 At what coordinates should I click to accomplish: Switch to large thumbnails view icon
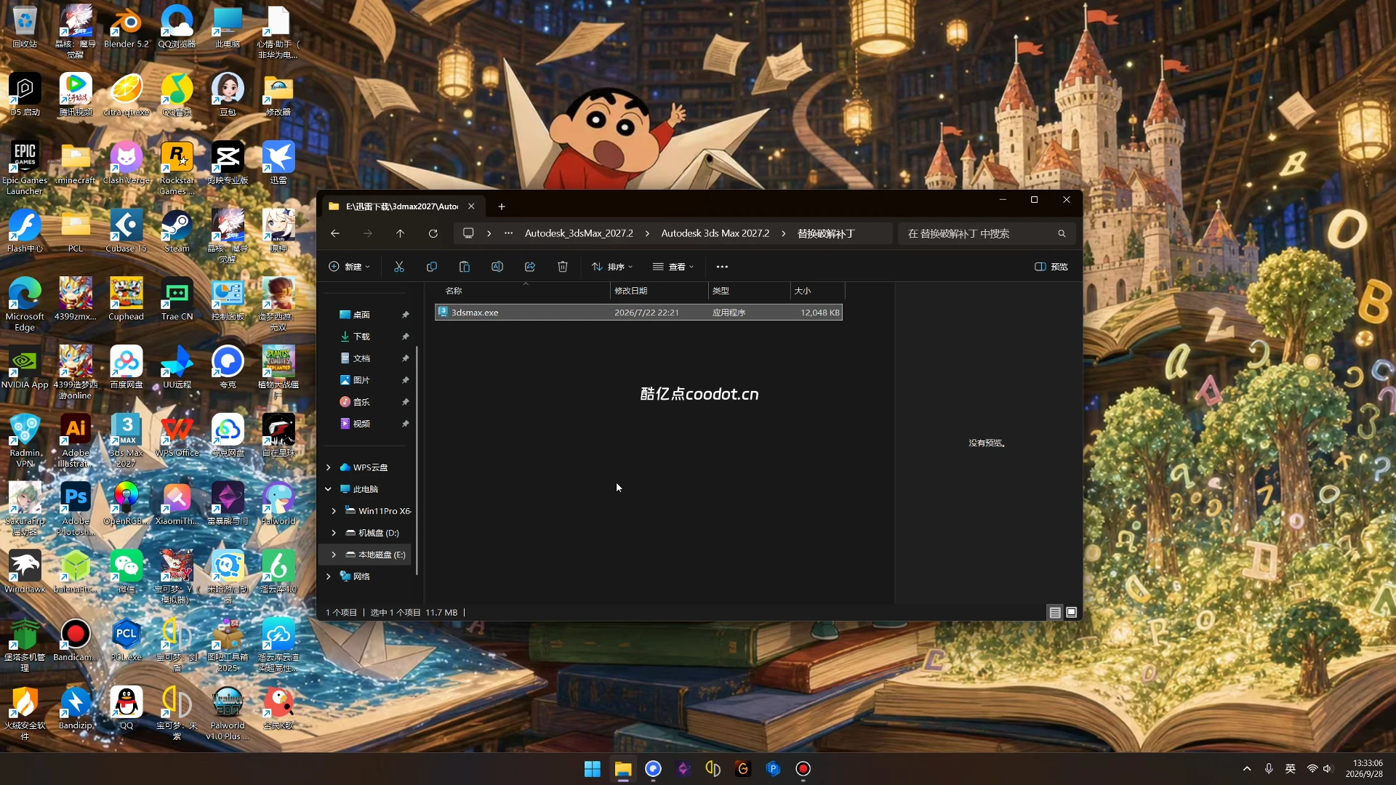coord(1071,613)
